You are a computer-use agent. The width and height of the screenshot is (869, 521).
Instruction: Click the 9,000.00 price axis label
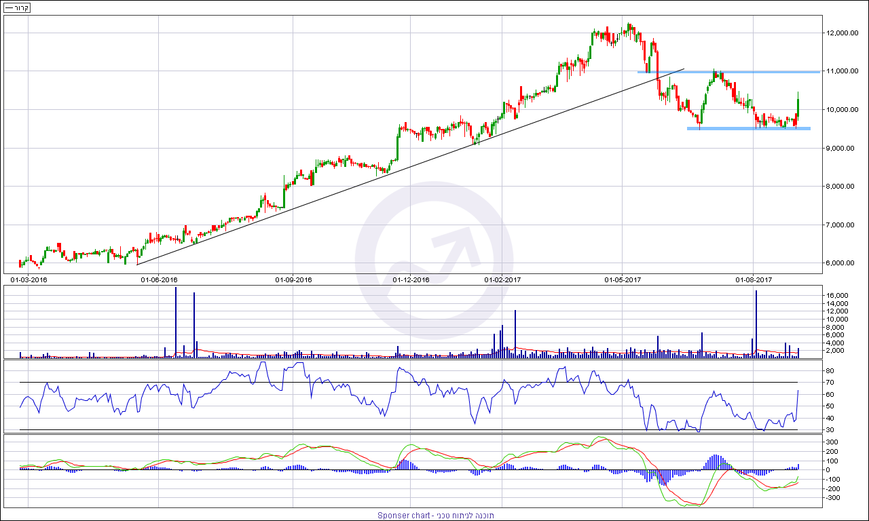tap(840, 148)
